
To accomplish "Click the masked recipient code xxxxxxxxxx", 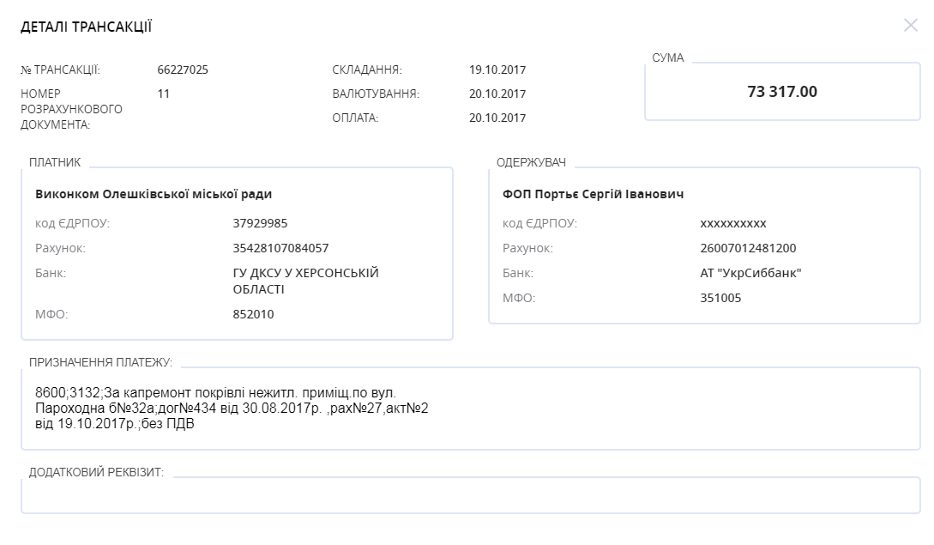I will 733,223.
